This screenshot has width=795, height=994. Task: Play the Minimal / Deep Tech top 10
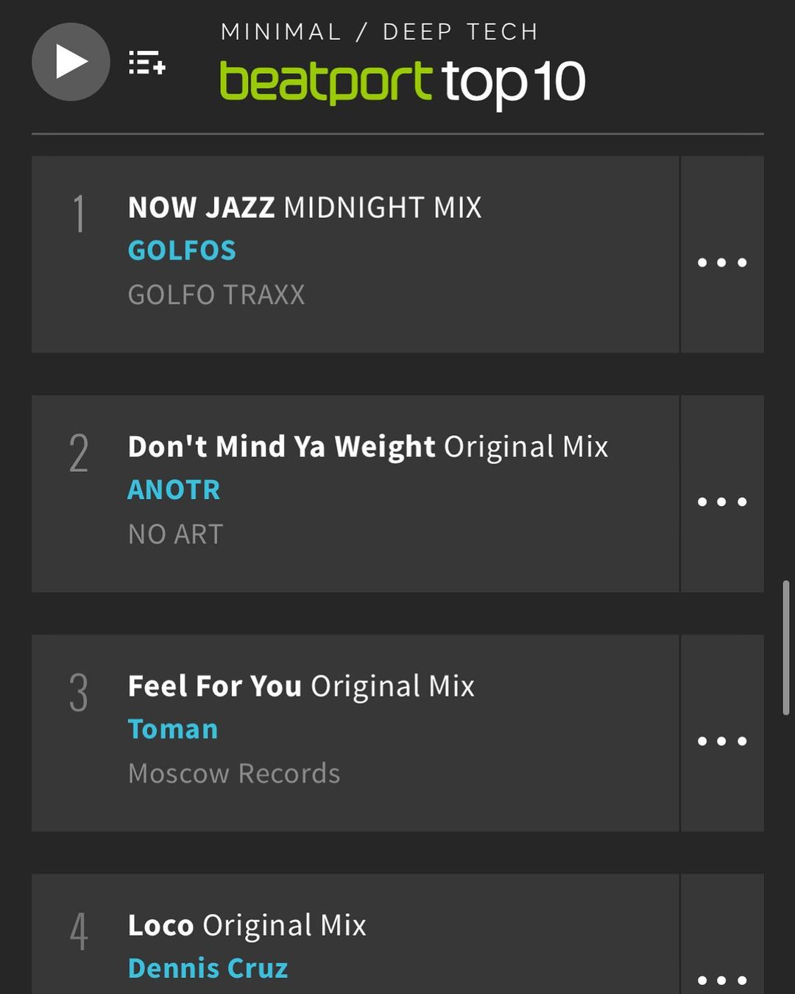coord(71,62)
